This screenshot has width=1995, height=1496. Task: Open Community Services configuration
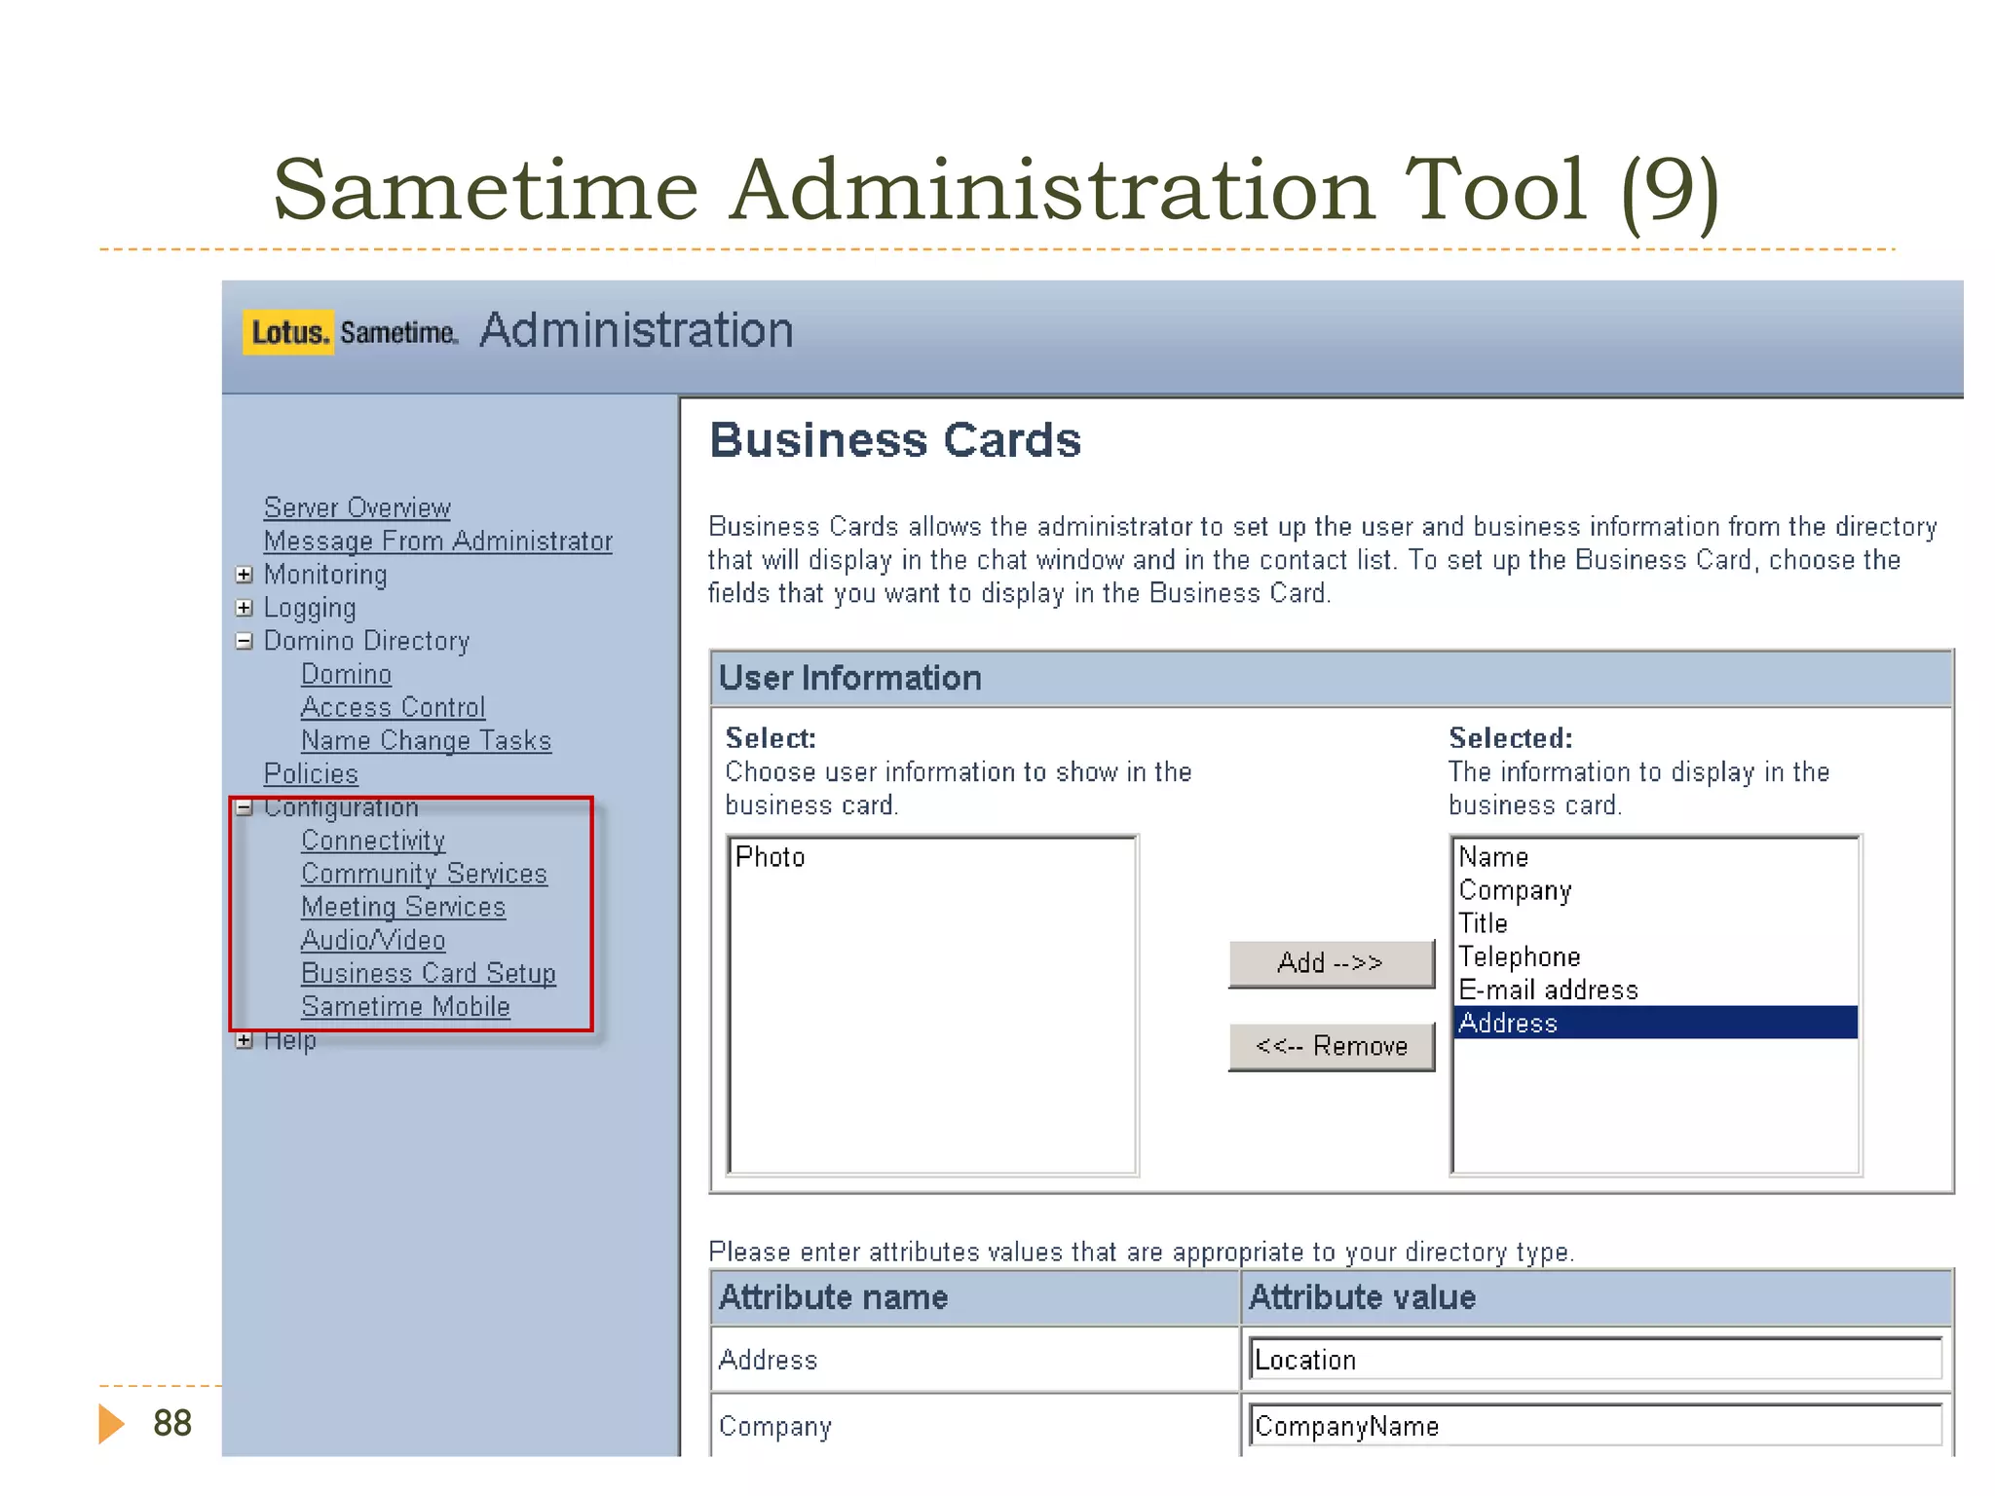point(424,874)
